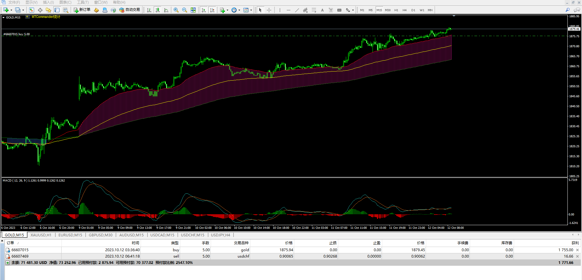The image size is (582, 280).
Task: Switch chart to candlesticks
Action: point(158,10)
